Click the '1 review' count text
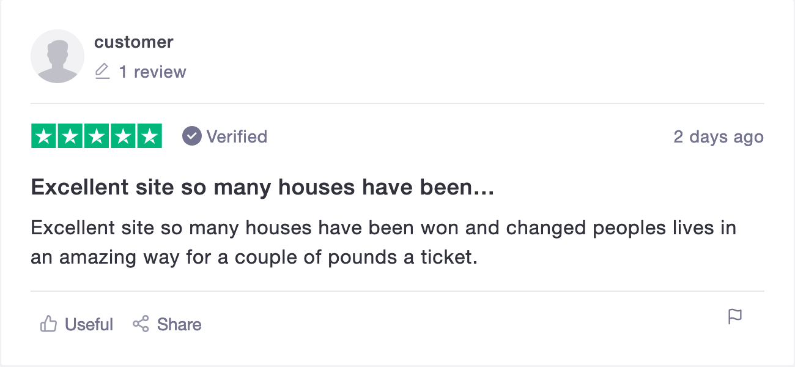795x367 pixels. click(x=152, y=72)
